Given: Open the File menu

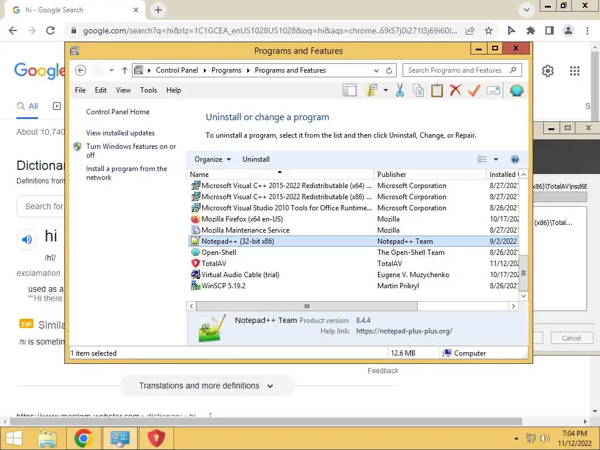Looking at the screenshot, I should tap(80, 90).
